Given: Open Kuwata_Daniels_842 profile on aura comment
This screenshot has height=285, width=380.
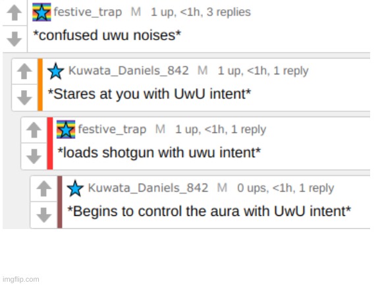Looking at the screenshot, I should (x=148, y=188).
